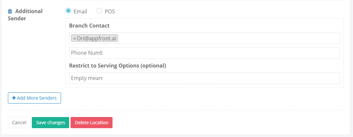
Task: Click the trash icon beside Additional Sender
Action: click(10, 11)
